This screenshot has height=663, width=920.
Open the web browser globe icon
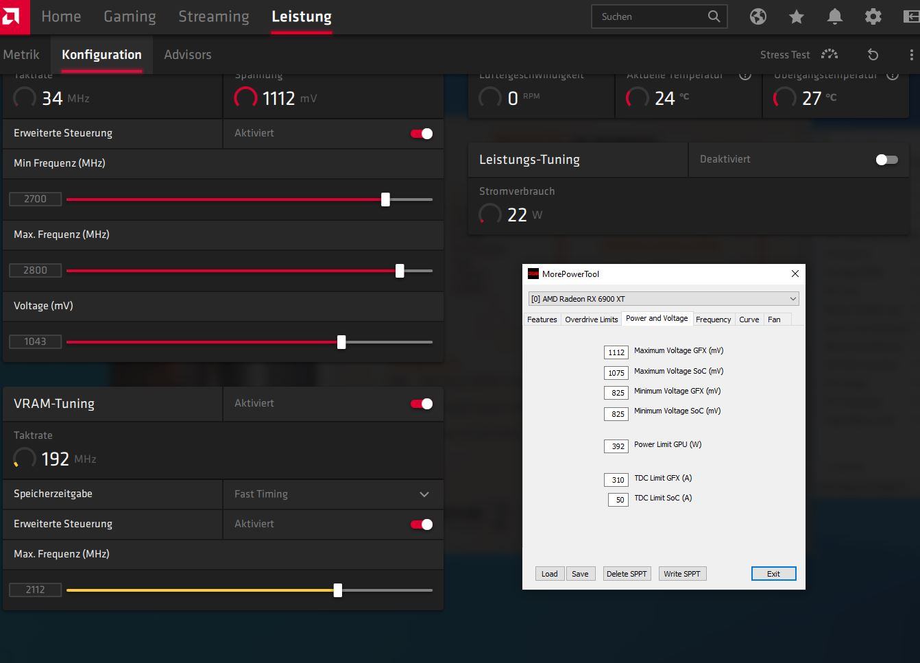(758, 16)
